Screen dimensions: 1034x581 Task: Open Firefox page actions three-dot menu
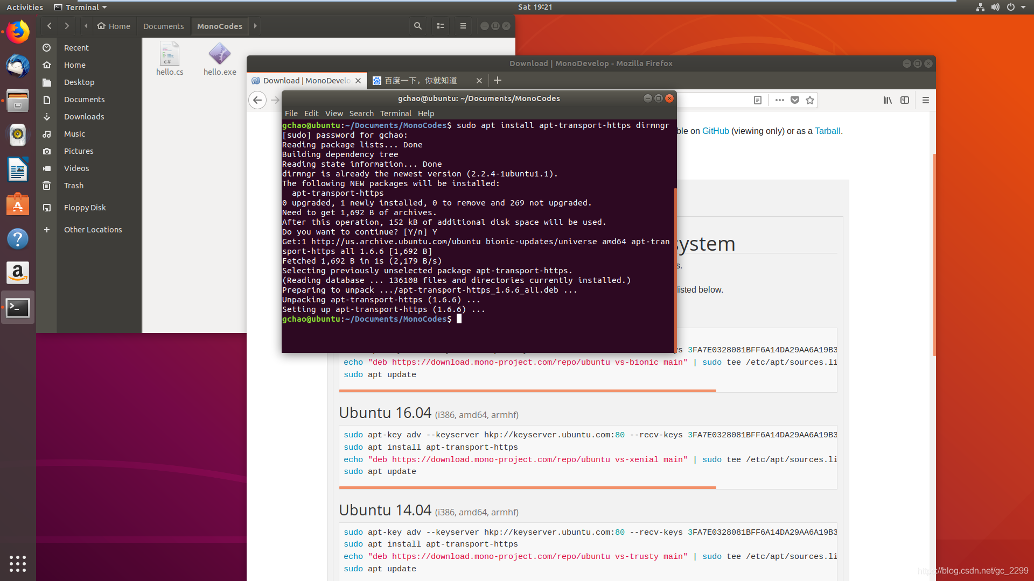coord(779,100)
